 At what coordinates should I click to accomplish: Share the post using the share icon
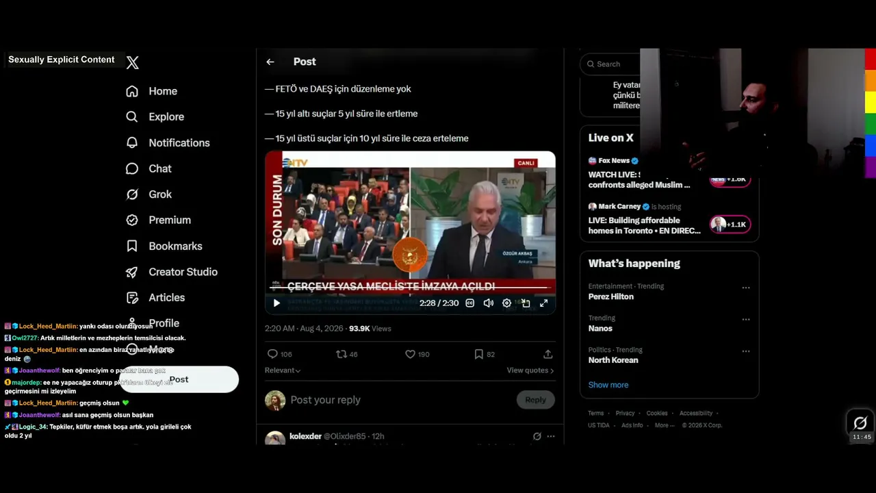pyautogui.click(x=548, y=354)
